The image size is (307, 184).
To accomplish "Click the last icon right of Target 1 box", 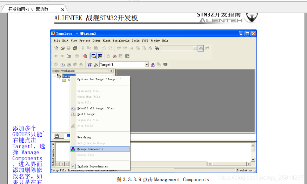I will click(x=166, y=64).
